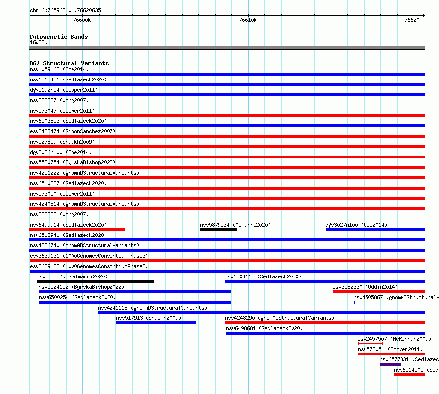Open esv3582330 (Uddin2014) label
439x394 pixels.
(x=365, y=287)
